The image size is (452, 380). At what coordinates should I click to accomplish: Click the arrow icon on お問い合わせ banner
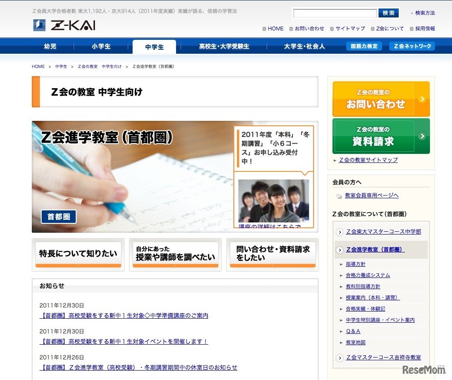click(422, 99)
